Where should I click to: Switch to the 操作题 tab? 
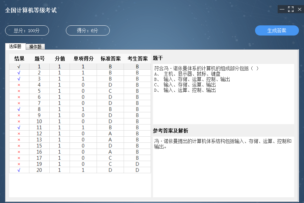pos(35,47)
